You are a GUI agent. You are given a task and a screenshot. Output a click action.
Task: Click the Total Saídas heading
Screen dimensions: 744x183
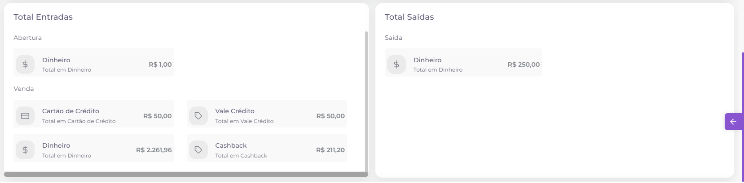409,17
